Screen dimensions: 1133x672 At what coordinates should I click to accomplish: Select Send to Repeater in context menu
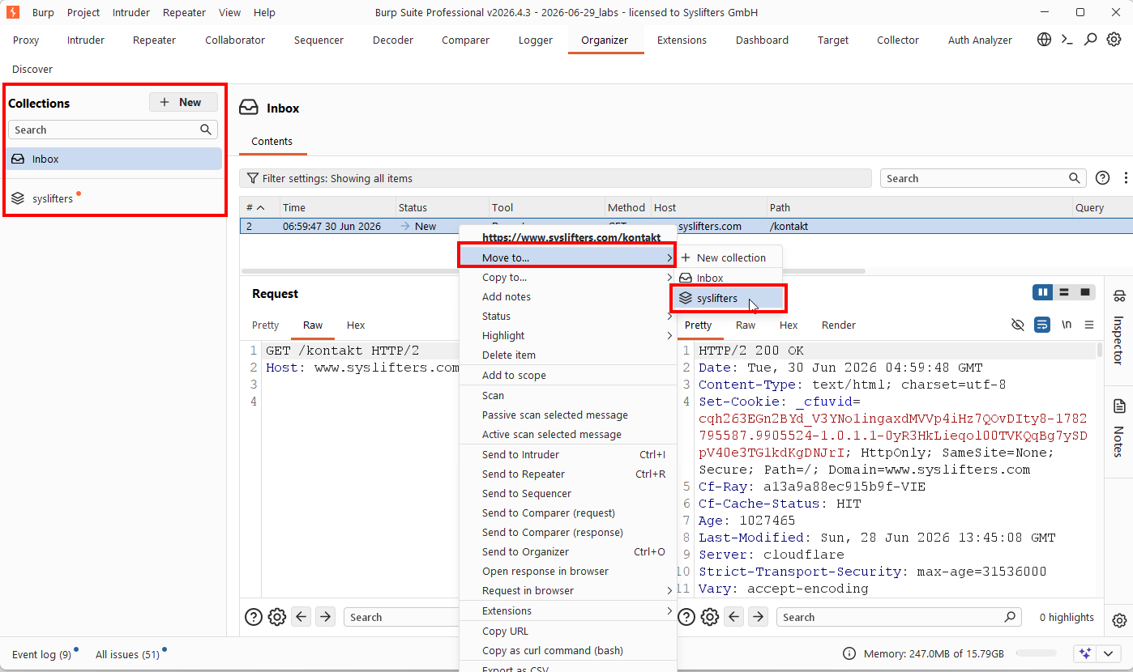[567, 474]
